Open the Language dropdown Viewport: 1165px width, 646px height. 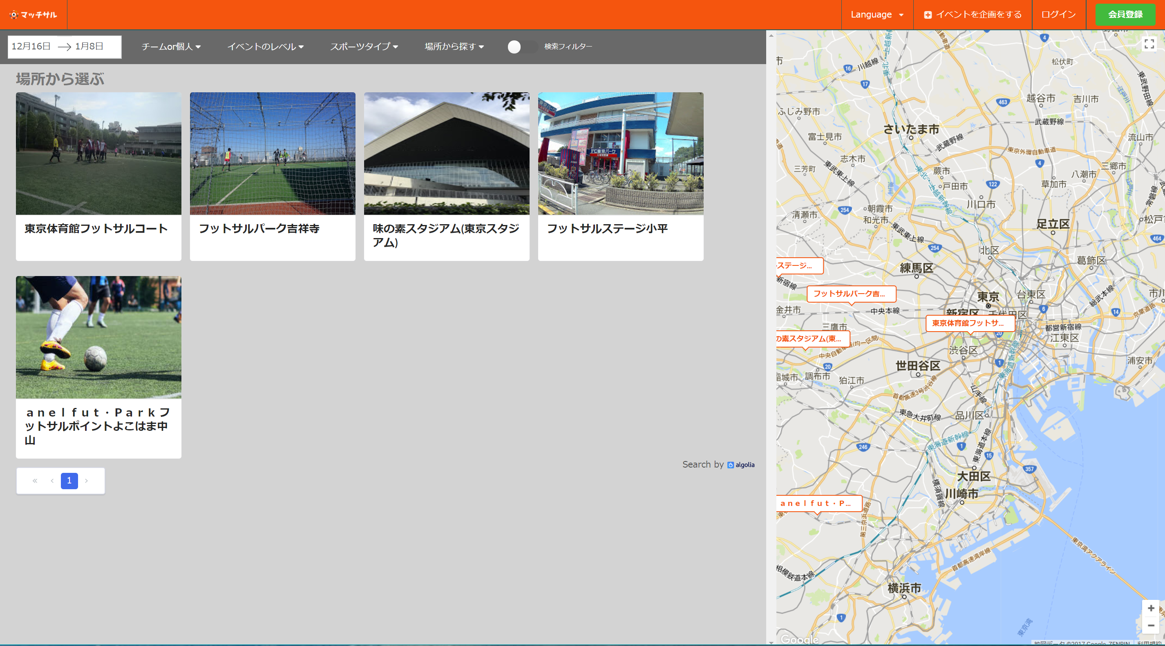coord(877,14)
